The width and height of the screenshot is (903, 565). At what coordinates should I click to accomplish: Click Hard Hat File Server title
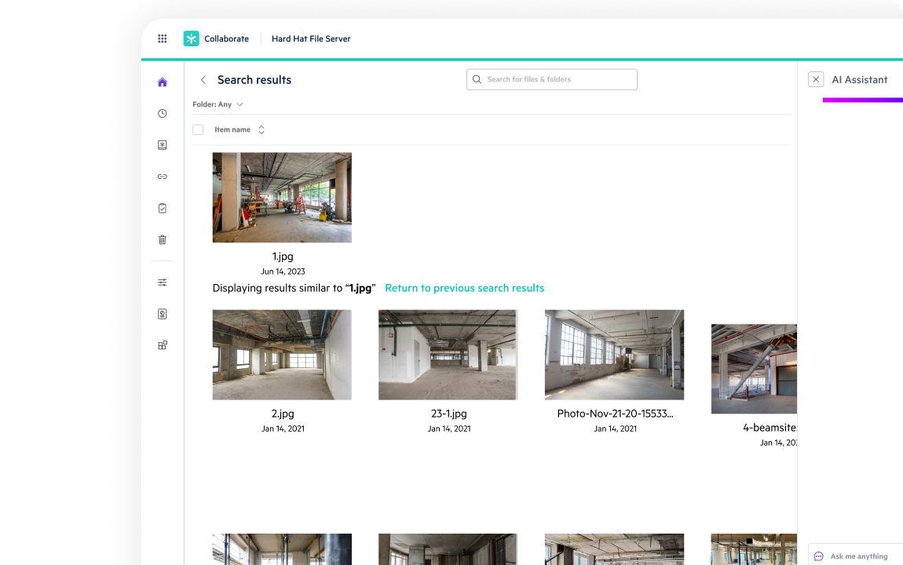(x=311, y=38)
